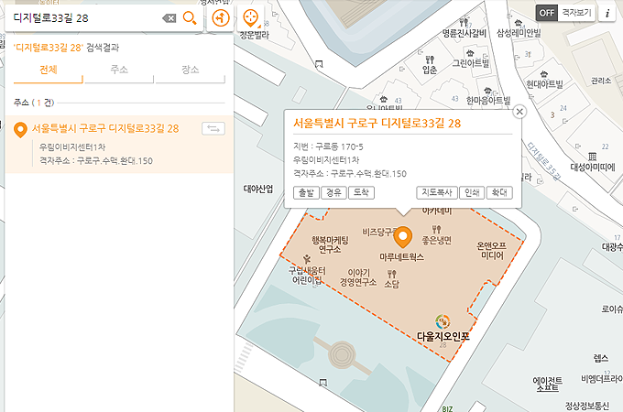Close the address info popup
The height and width of the screenshot is (412, 623).
tap(519, 112)
